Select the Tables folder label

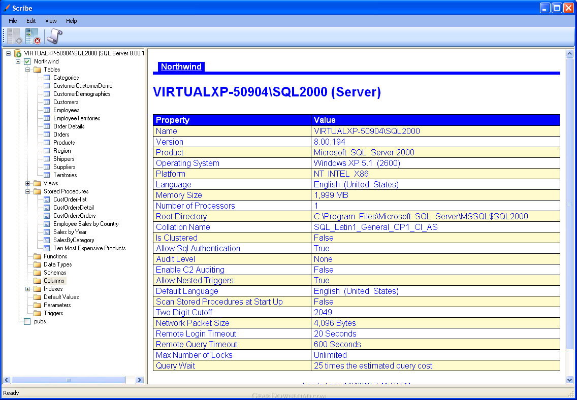[52, 70]
